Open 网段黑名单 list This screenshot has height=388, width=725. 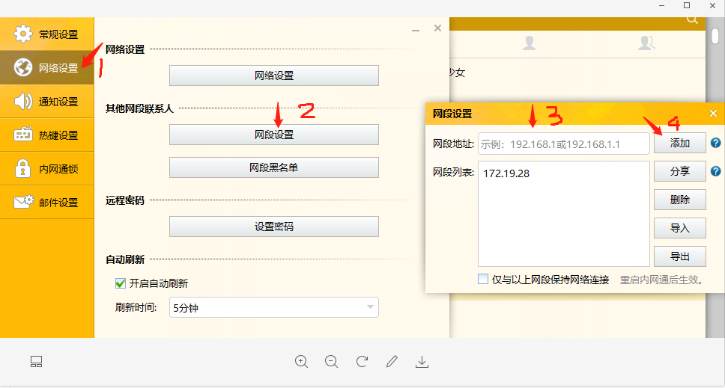(273, 167)
